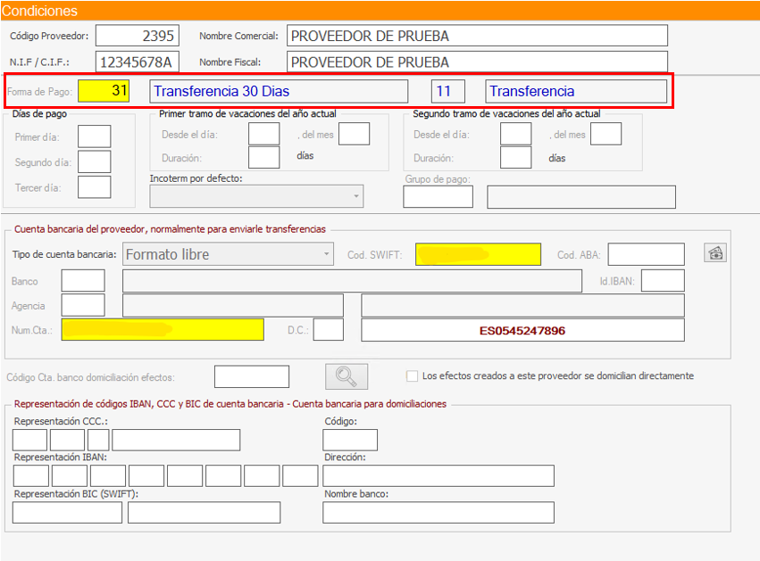This screenshot has width=760, height=561.
Task: Click the Nombre Comercial text field
Action: coord(477,36)
